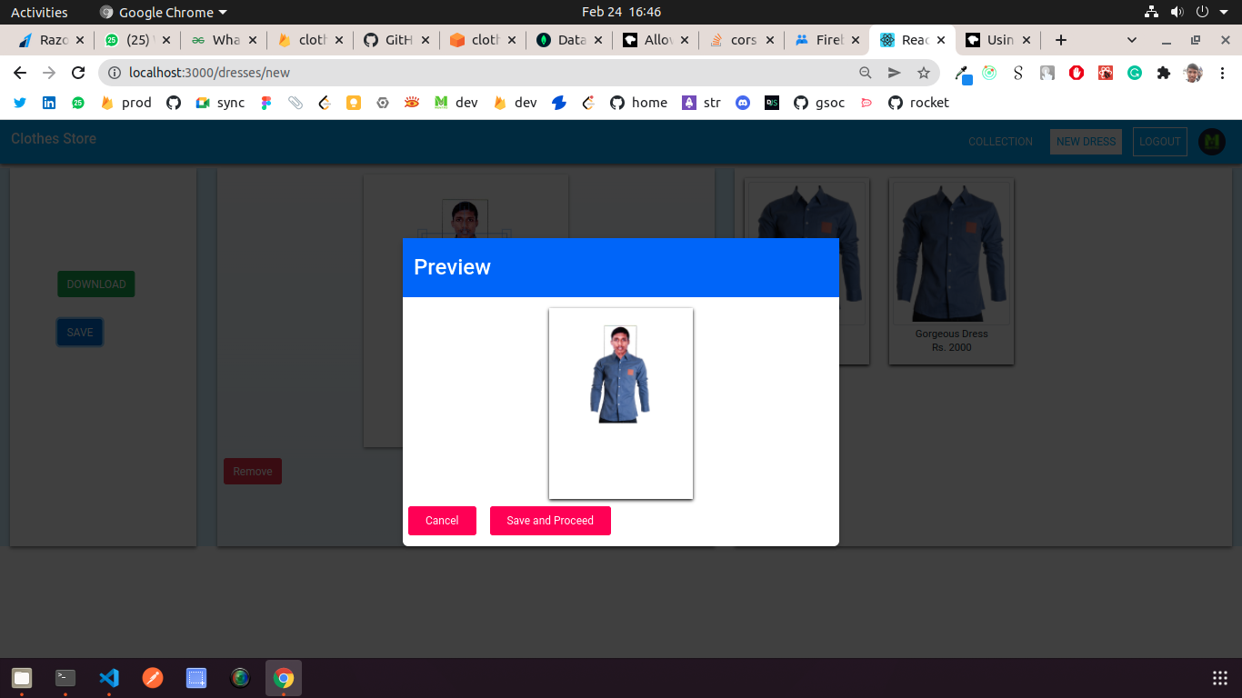Click the volume icon in the top bar
1242x698 pixels.
(x=1178, y=12)
